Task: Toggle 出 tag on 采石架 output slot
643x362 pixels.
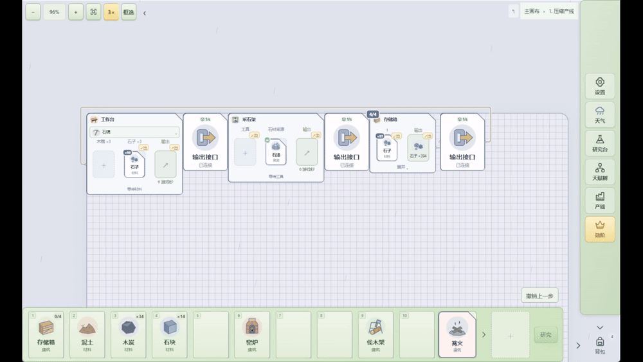Action: click(x=316, y=135)
